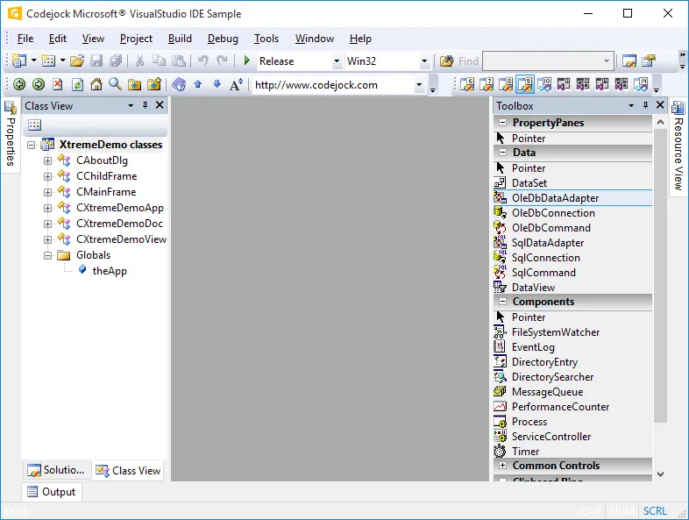
Task: Apply the Visual Studio 7 theme icon
Action: [487, 84]
